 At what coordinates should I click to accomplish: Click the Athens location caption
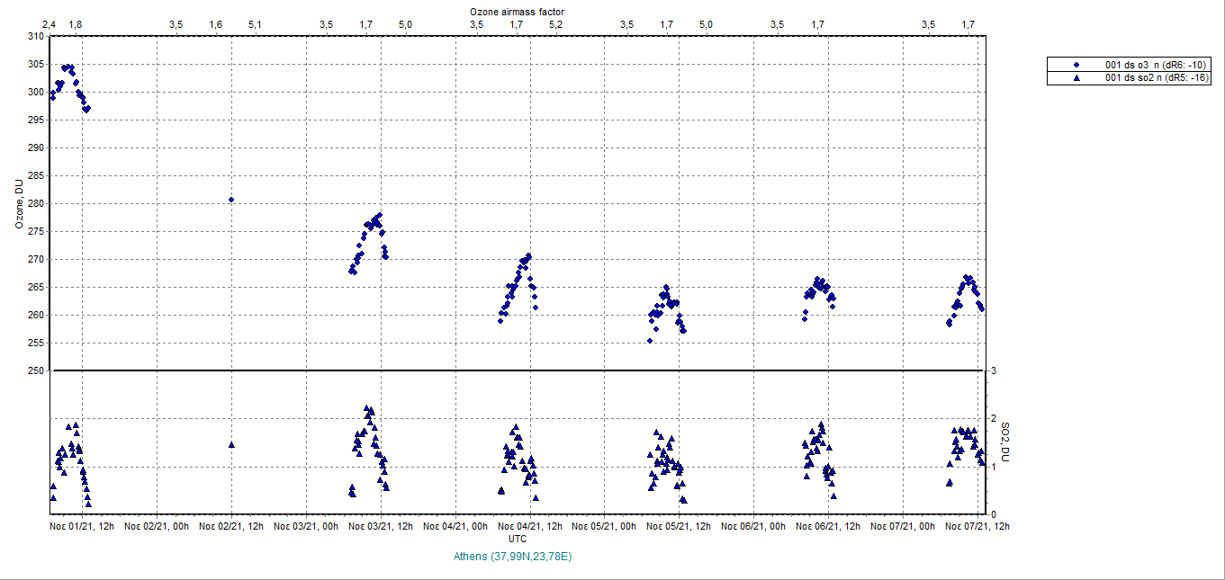[513, 557]
